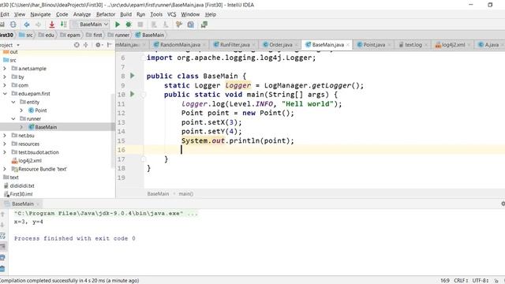Viewport: 505px width, 284px height.
Task: Click the Synchronize icon in the toolbar
Action: click(x=13, y=24)
